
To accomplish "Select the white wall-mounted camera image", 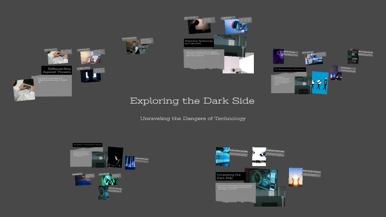I will (x=238, y=64).
